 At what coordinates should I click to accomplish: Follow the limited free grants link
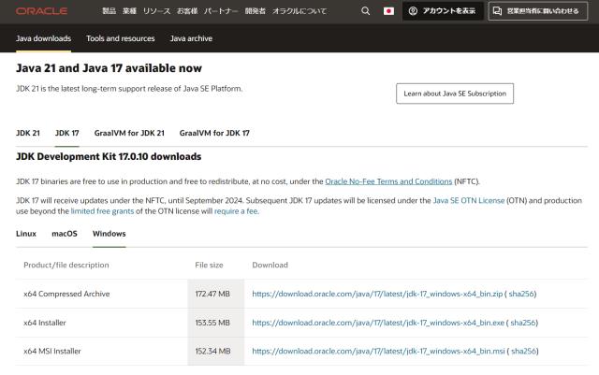click(102, 211)
